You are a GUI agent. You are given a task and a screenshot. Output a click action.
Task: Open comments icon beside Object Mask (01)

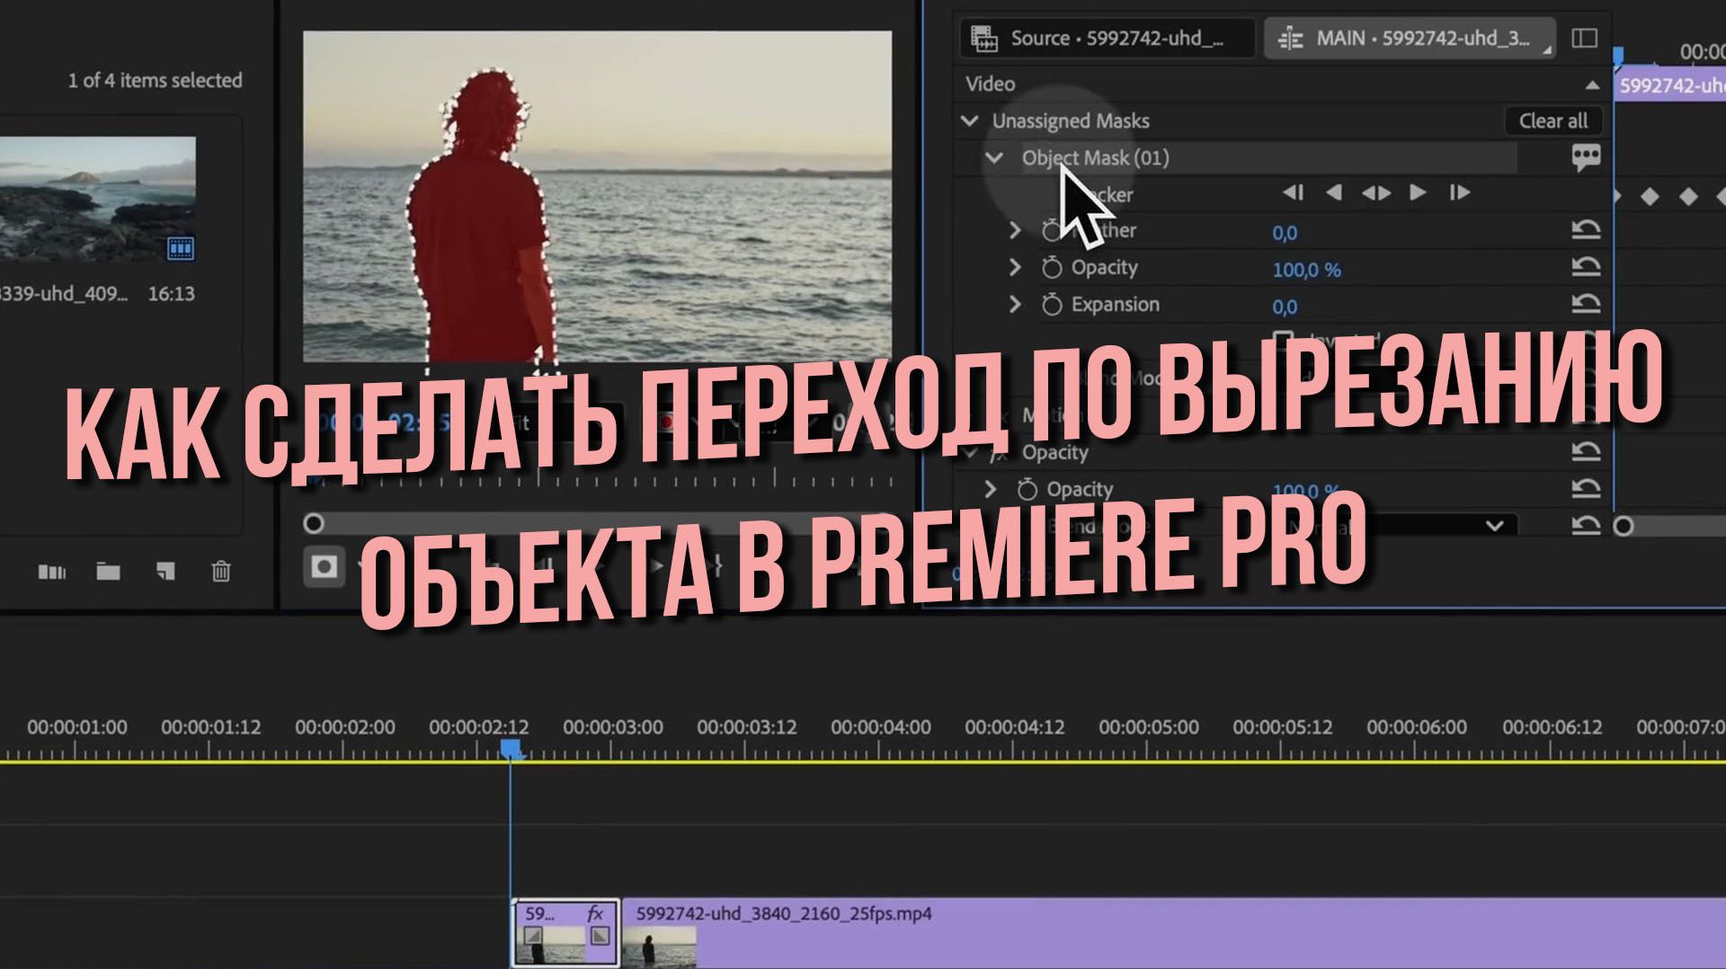tap(1588, 156)
